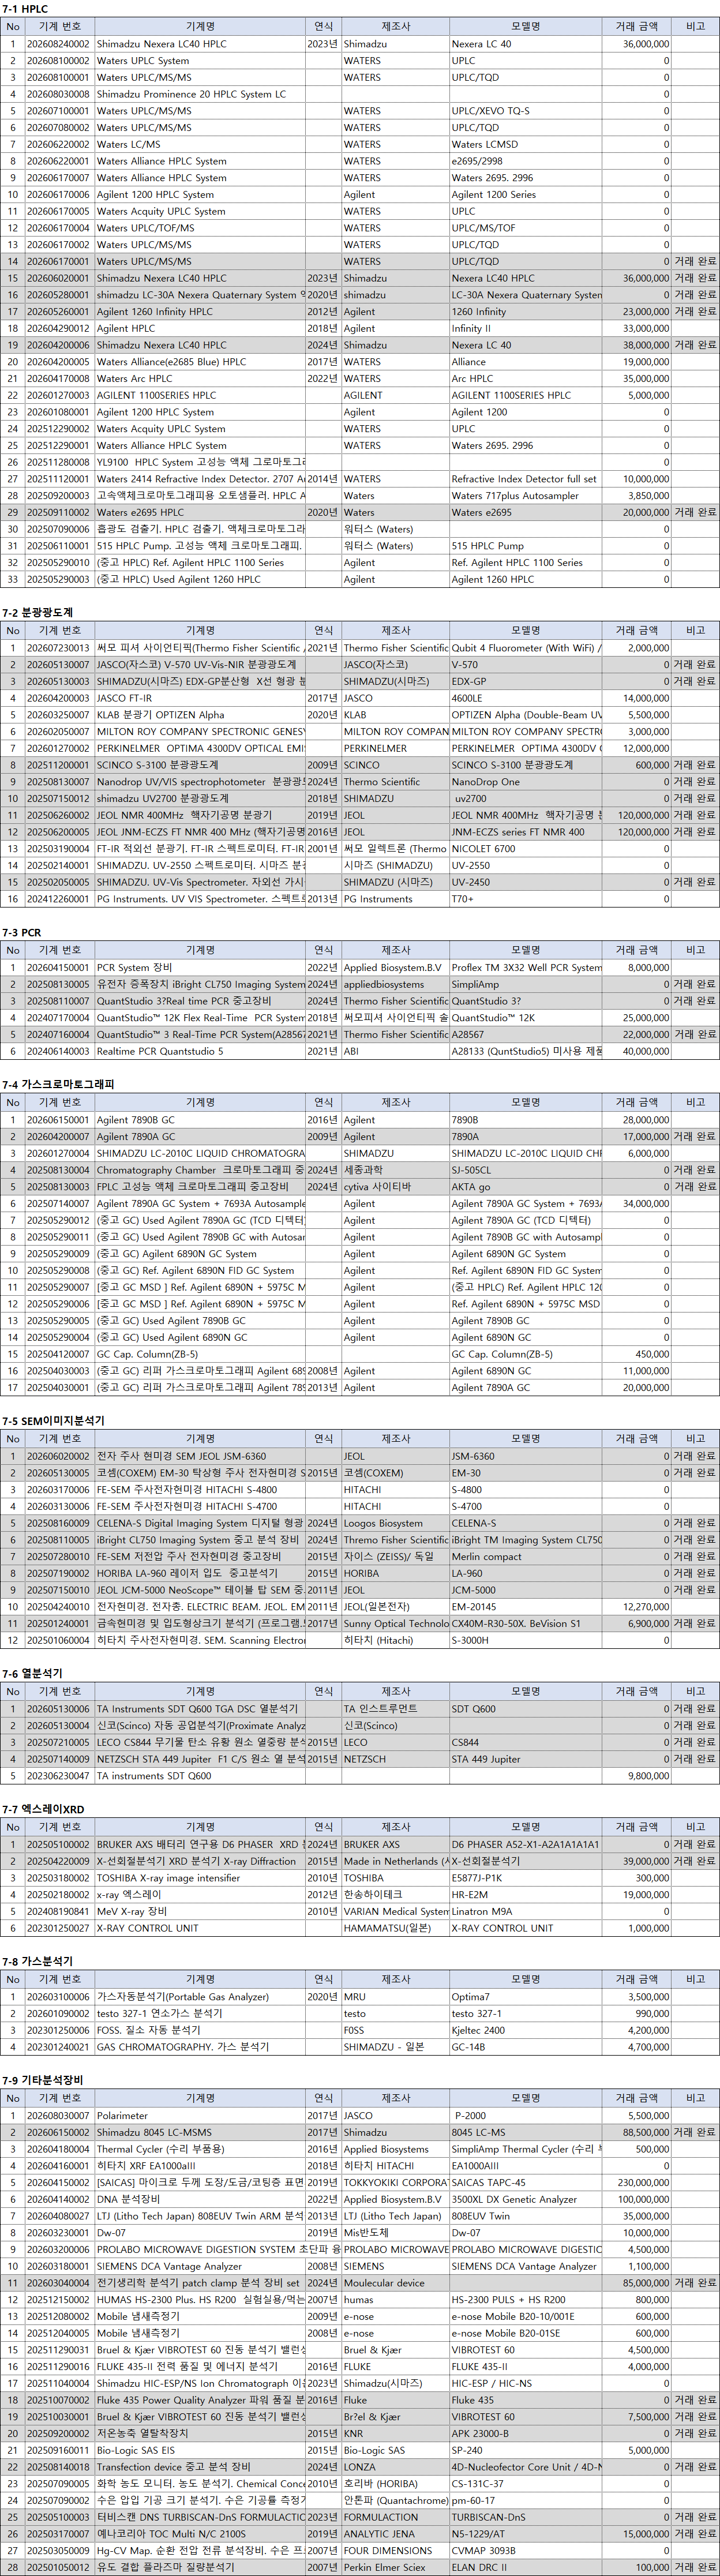The height and width of the screenshot is (2576, 720).
Task: Select the 'Agilent 1200 Series' model cell
Action: pos(525,195)
